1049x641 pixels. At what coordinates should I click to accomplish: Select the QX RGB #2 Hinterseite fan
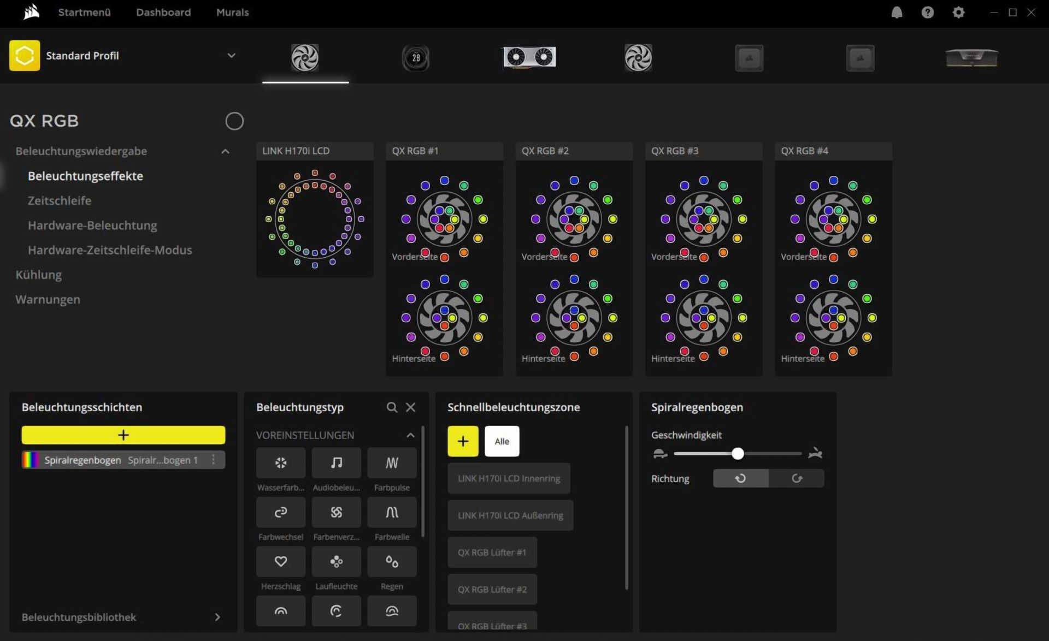[574, 318]
